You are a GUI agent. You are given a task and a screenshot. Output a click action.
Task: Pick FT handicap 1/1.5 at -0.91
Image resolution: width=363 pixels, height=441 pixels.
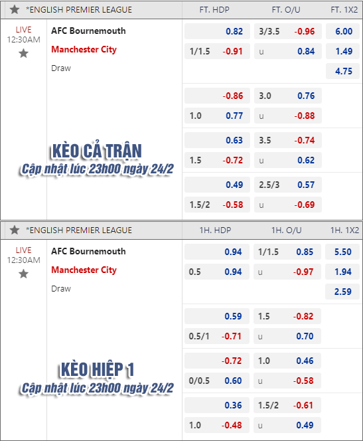[x=217, y=51]
